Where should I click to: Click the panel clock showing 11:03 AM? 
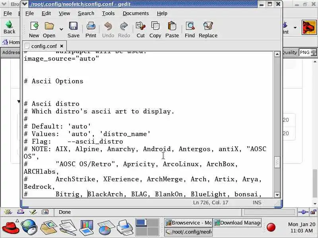tap(302, 227)
